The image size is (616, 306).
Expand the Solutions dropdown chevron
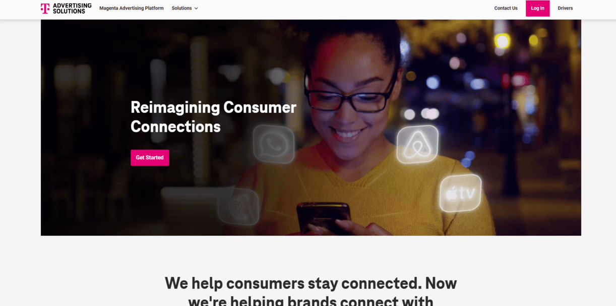[x=196, y=9]
